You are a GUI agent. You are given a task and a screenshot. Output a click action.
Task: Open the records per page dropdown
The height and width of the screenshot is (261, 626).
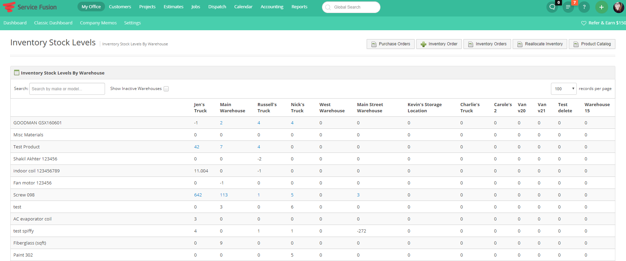tap(564, 89)
